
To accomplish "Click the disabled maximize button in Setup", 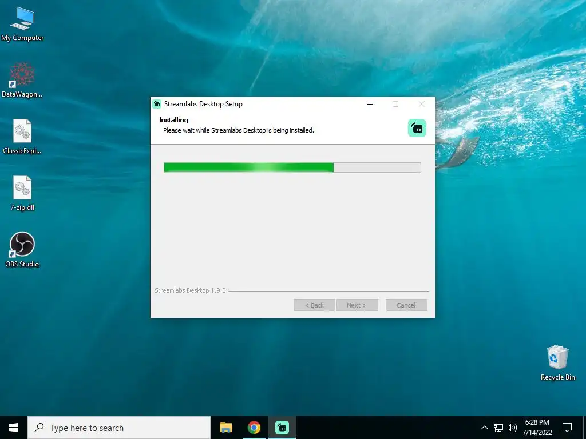I will click(395, 104).
